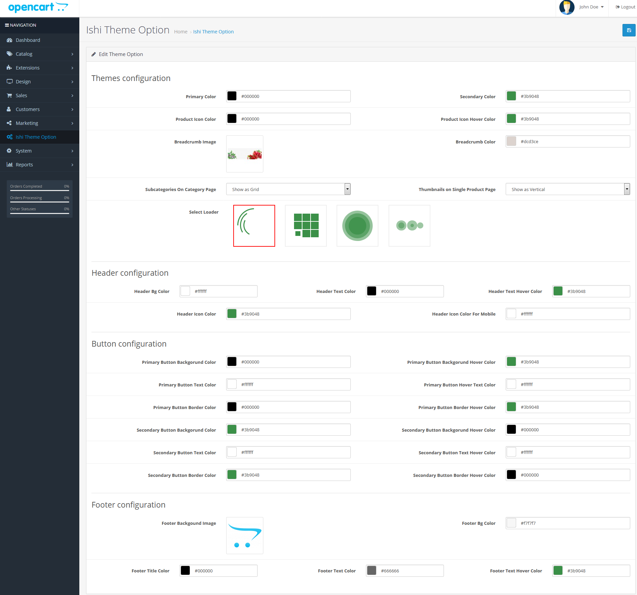Screen dimensions: 637x595
Task: Click the Design monitor icon
Action: [x=9, y=82]
